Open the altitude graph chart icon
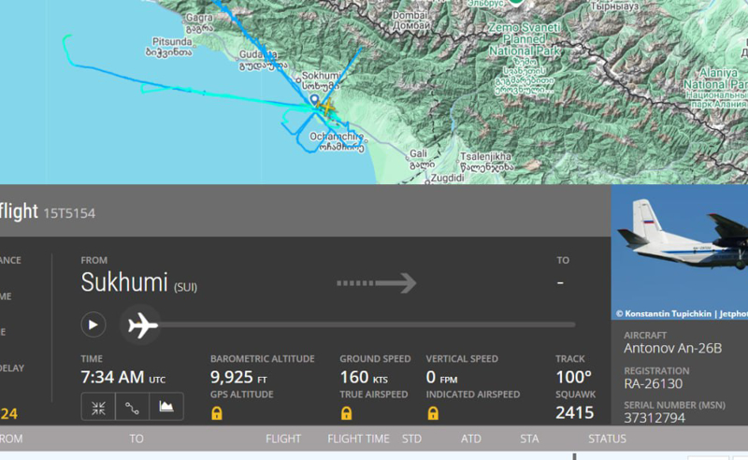 pyautogui.click(x=166, y=407)
